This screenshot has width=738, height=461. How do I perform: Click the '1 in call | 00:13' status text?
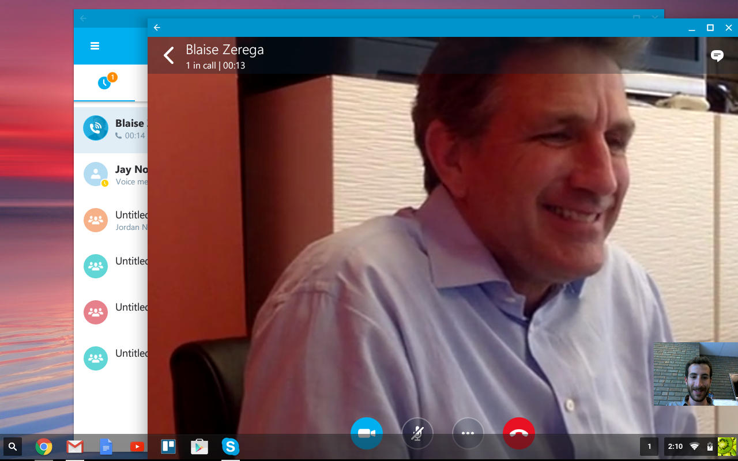216,66
